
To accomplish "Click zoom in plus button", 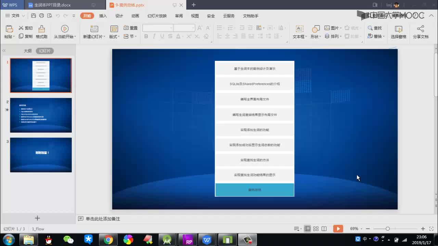I will pyautogui.click(x=423, y=229).
